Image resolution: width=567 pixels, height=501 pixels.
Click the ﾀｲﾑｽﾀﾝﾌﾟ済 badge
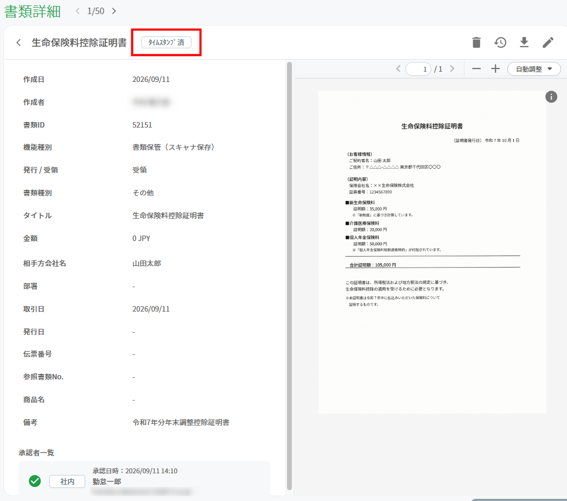pyautogui.click(x=166, y=42)
